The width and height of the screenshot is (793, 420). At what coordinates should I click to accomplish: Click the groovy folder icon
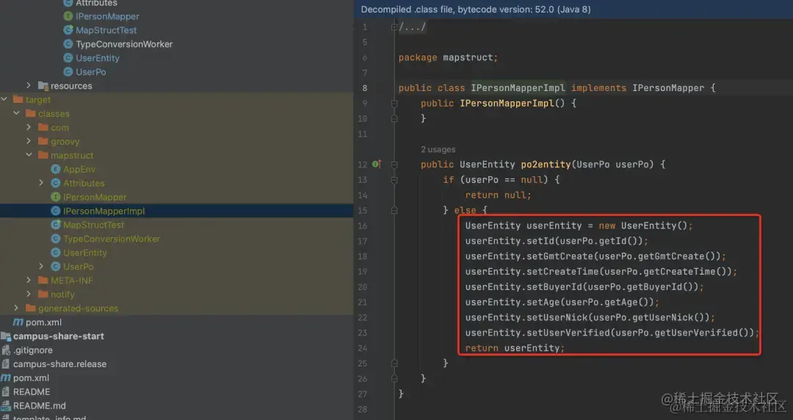click(43, 141)
